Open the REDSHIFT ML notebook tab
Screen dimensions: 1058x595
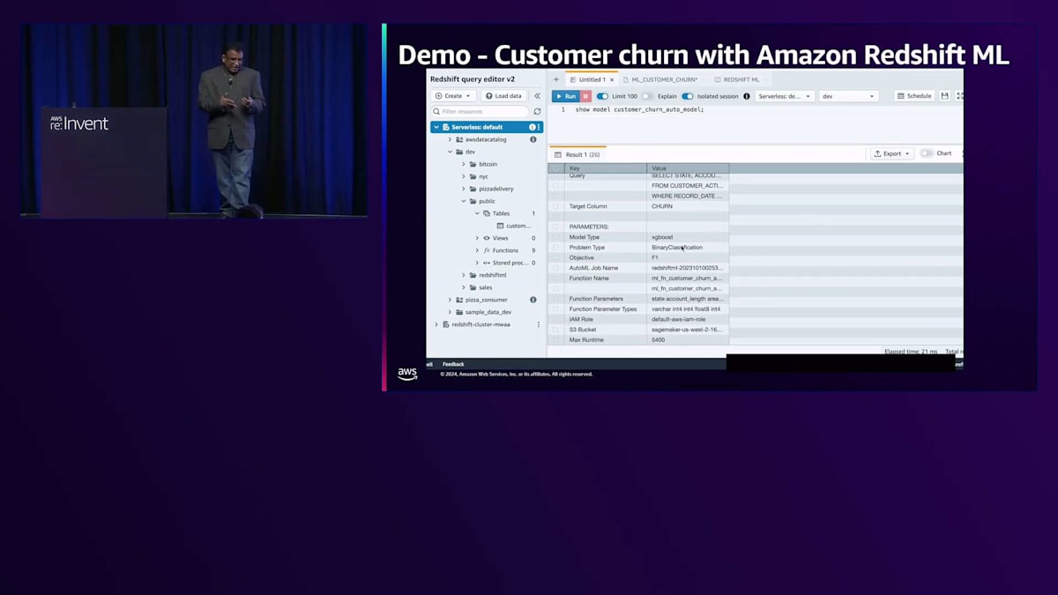click(741, 79)
